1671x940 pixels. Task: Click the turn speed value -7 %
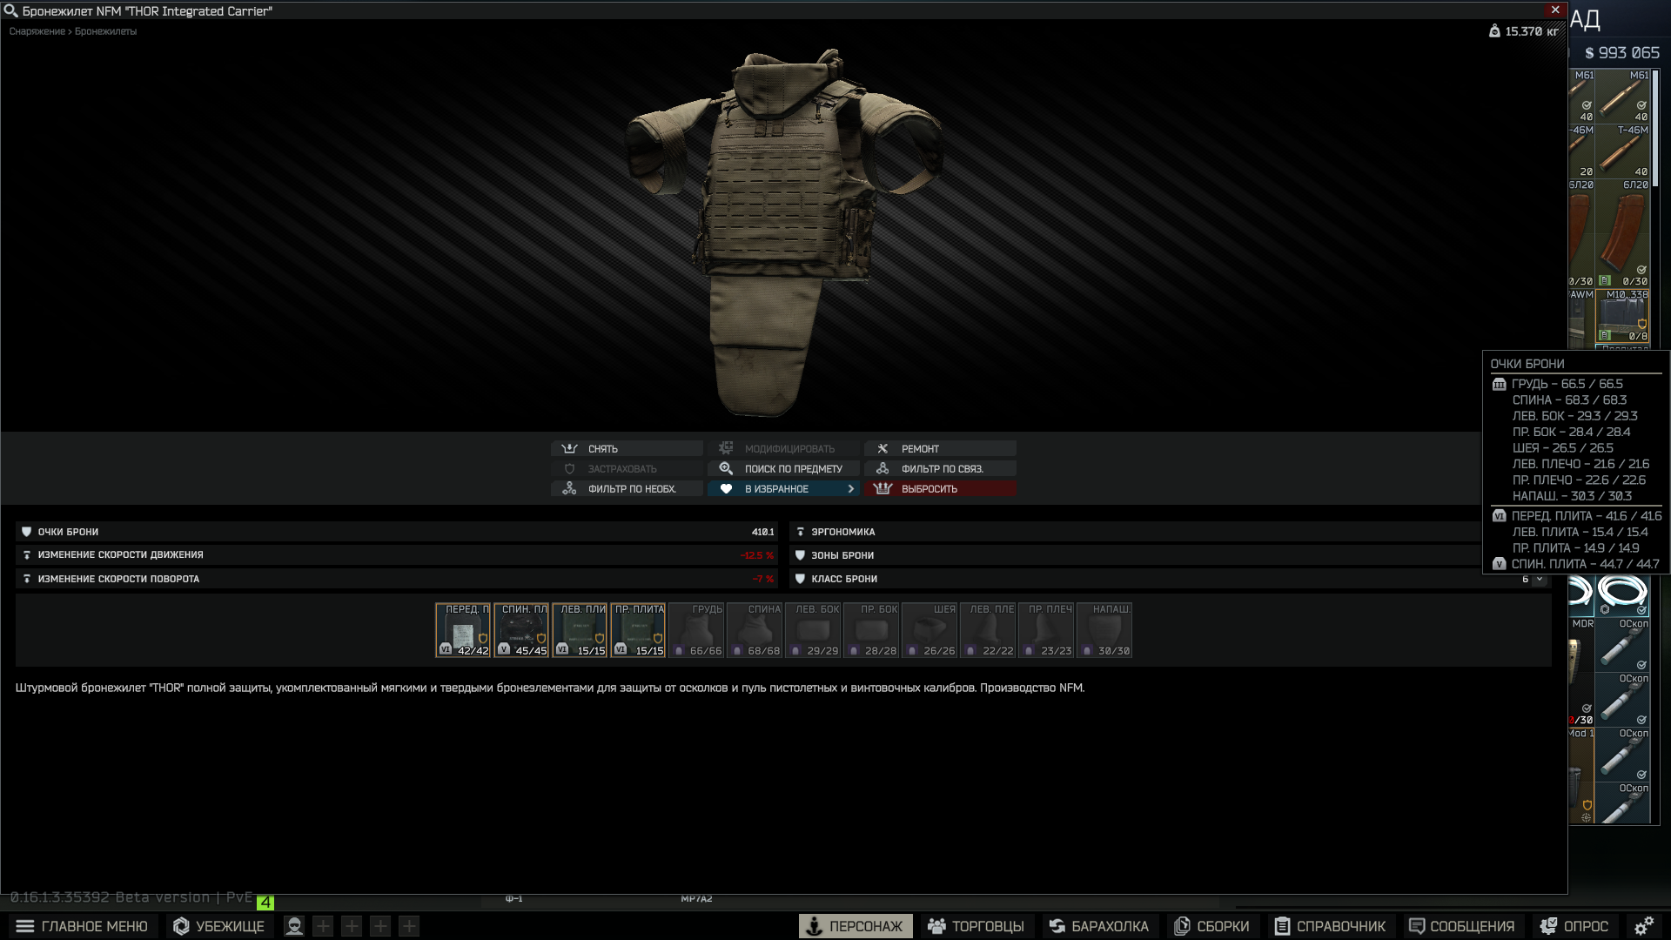763,579
